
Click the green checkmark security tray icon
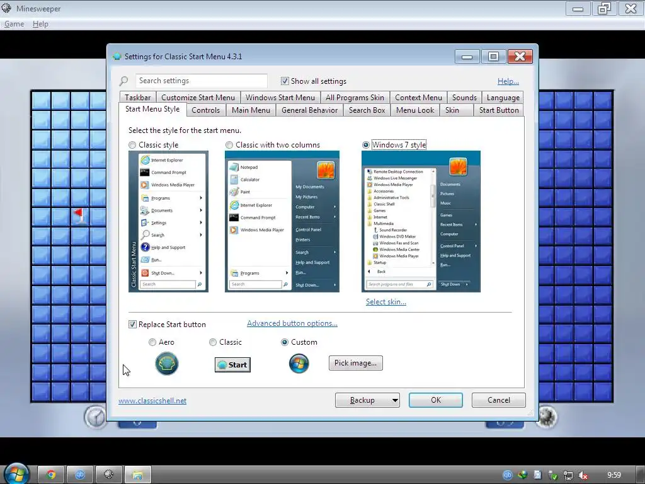click(x=553, y=475)
